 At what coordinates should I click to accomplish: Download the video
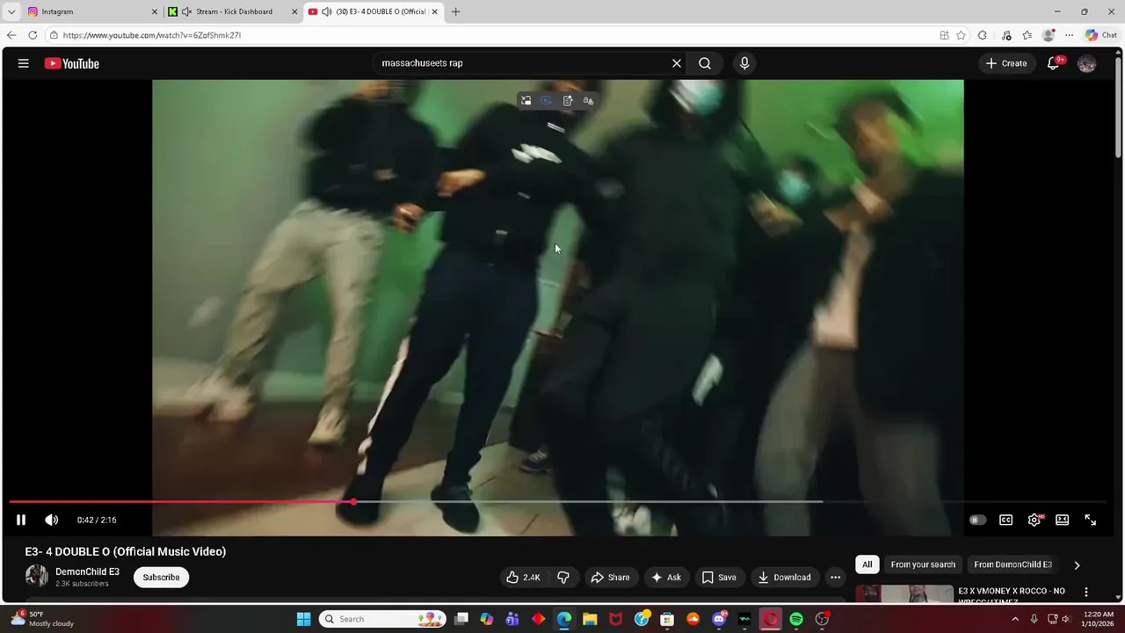tap(785, 578)
